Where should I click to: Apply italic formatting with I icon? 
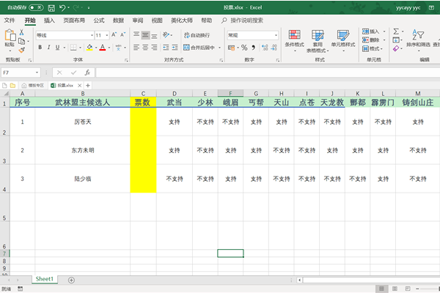(x=48, y=48)
